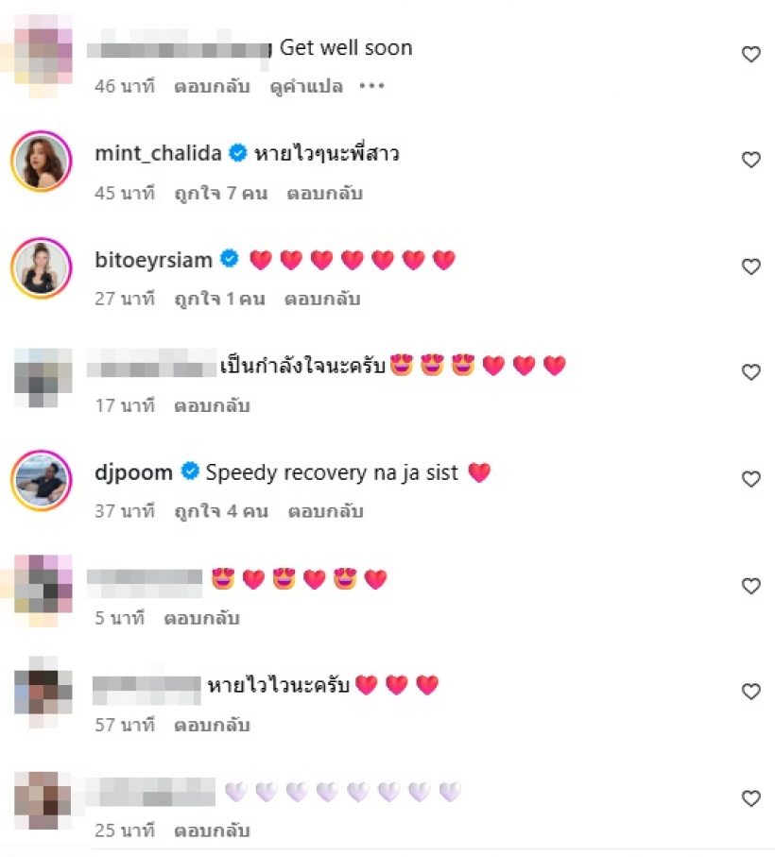
Task: Open more options dots on Get well soon comment
Action: tap(371, 86)
